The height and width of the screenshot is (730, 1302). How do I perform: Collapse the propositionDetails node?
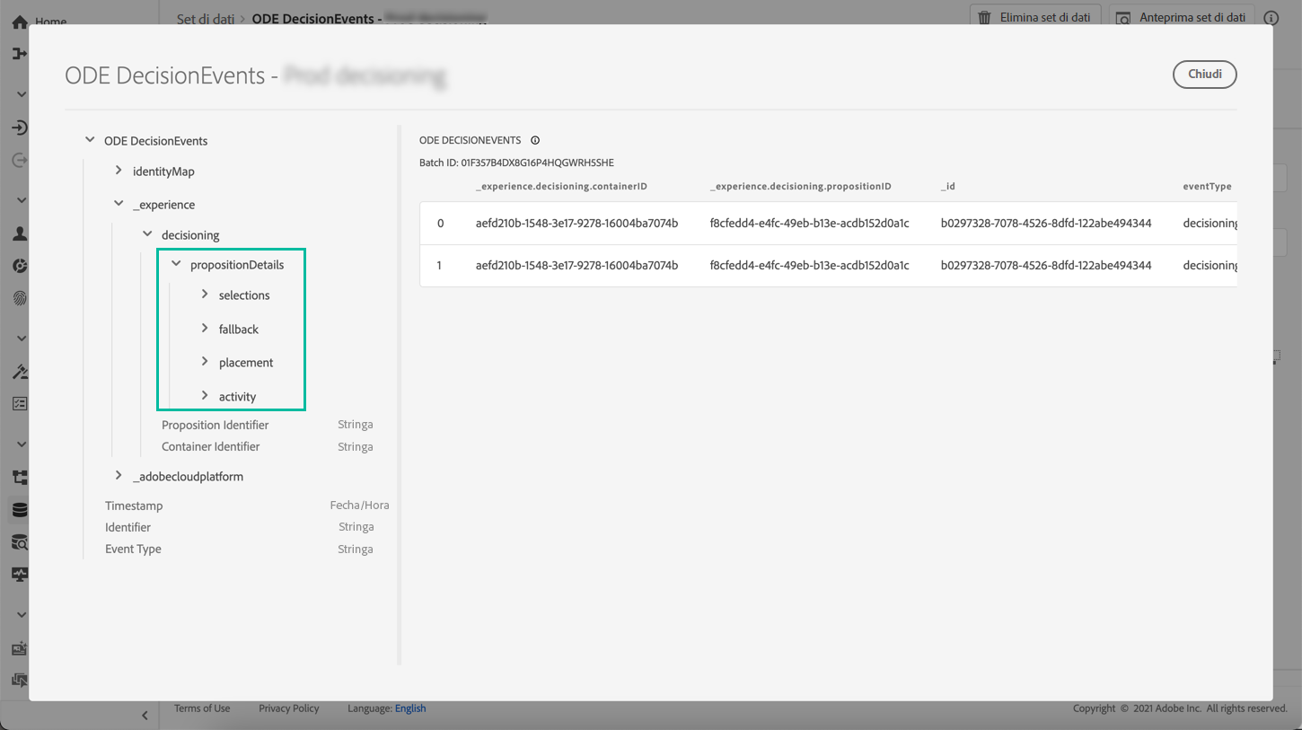point(176,264)
